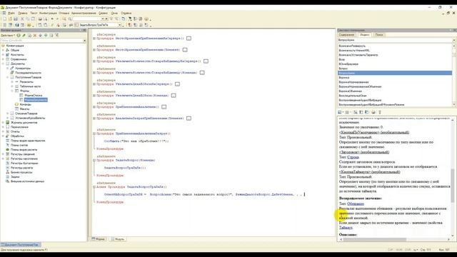457x257 pixels.
Task: Open the Действия dropdown in configuration panel
Action: (x=8, y=35)
